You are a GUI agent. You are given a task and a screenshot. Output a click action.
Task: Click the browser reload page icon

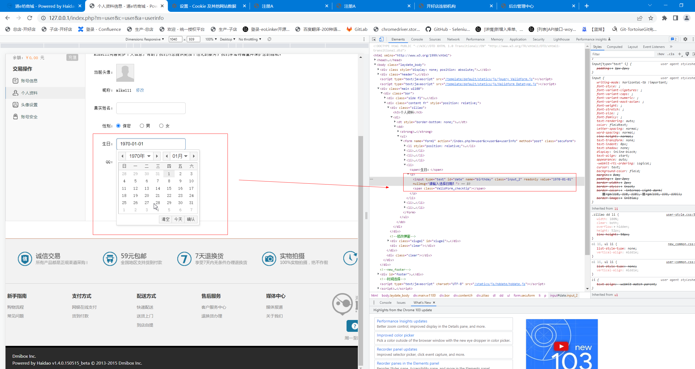[30, 18]
